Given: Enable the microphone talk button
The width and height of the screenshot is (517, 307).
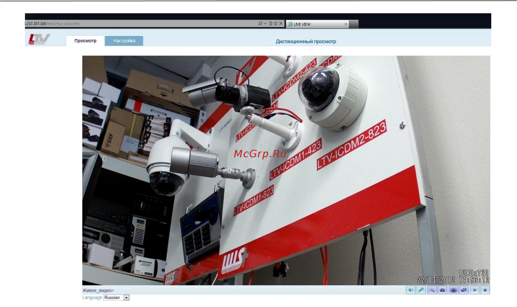Looking at the screenshot, I should (x=421, y=290).
